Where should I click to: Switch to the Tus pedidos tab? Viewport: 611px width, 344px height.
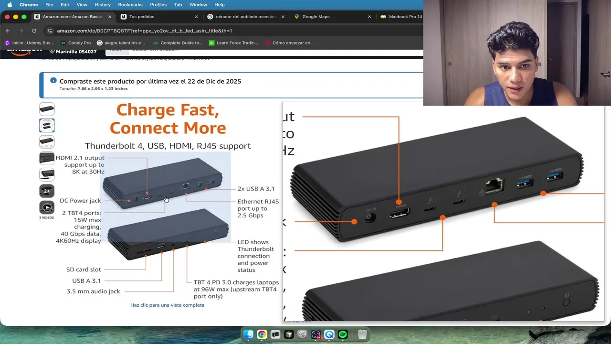pyautogui.click(x=159, y=17)
